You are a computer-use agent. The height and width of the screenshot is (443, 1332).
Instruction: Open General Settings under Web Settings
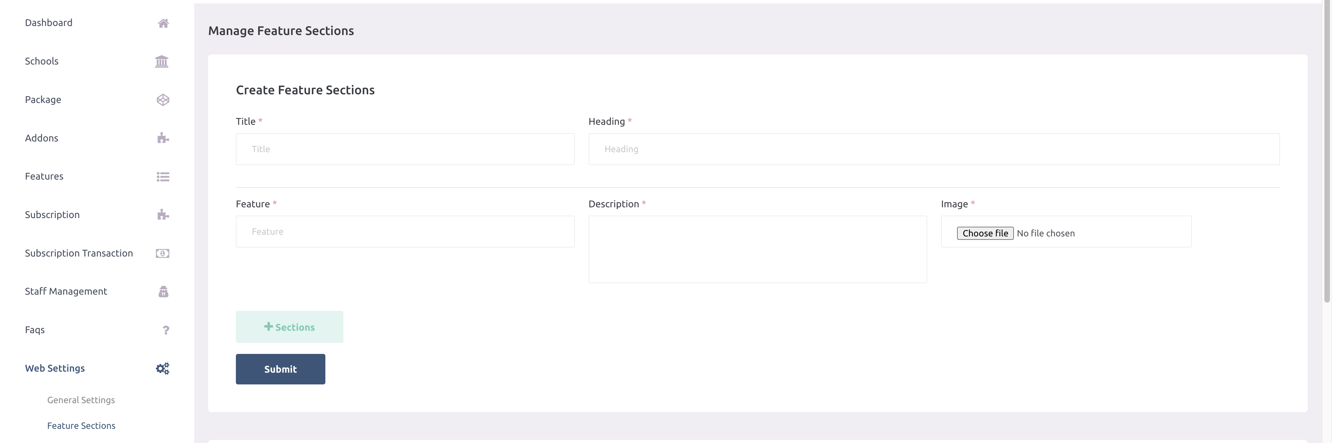tap(81, 400)
